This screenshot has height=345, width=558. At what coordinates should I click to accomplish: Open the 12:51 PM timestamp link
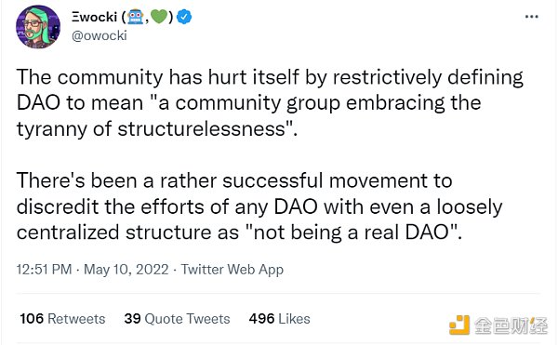pos(44,270)
